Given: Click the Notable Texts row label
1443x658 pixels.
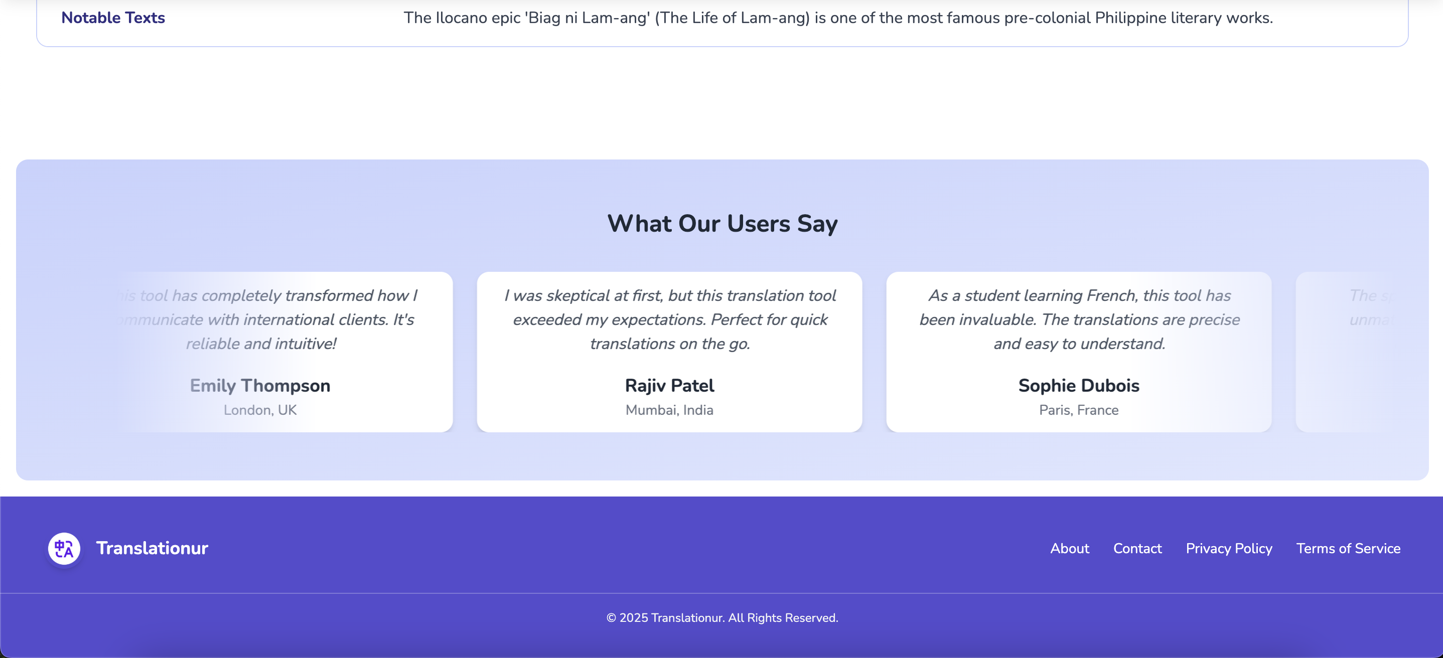Looking at the screenshot, I should pyautogui.click(x=112, y=18).
